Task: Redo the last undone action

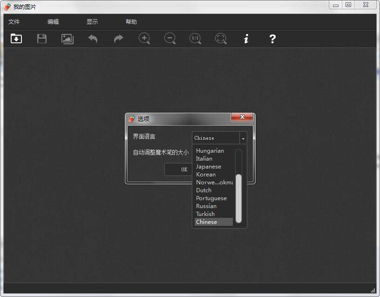Action: point(118,39)
